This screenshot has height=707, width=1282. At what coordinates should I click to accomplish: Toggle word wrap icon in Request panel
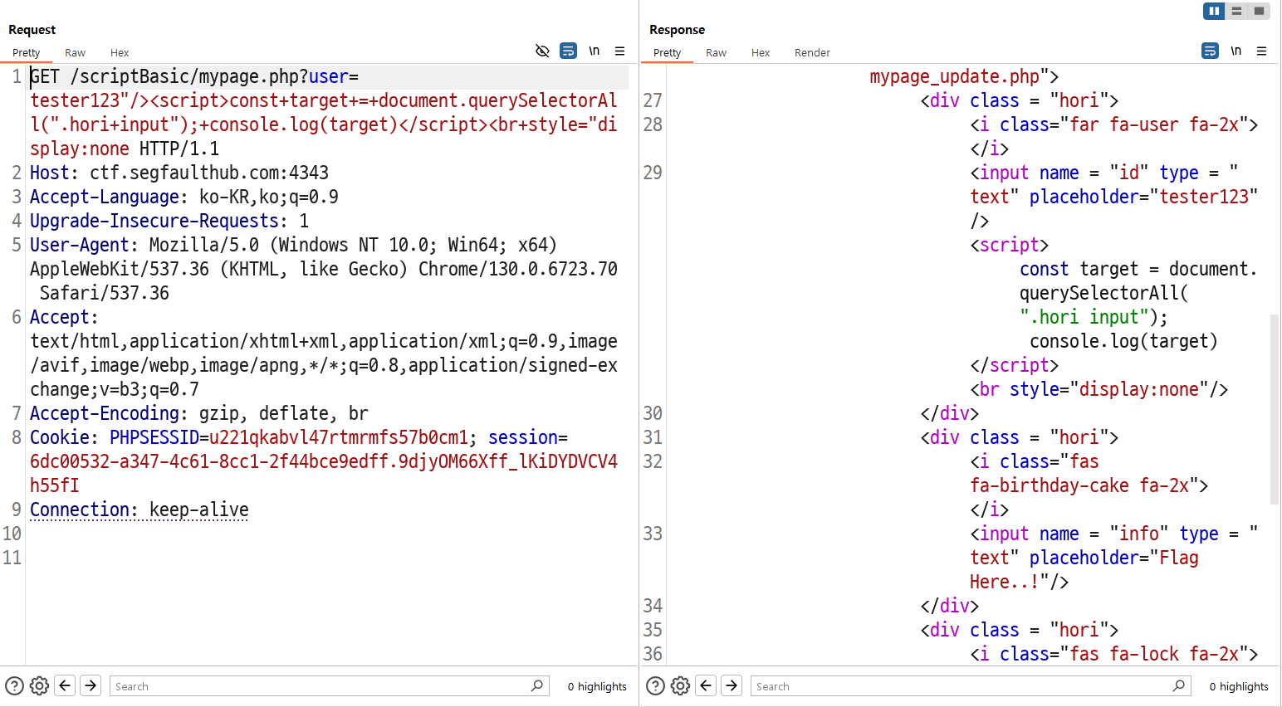(568, 51)
